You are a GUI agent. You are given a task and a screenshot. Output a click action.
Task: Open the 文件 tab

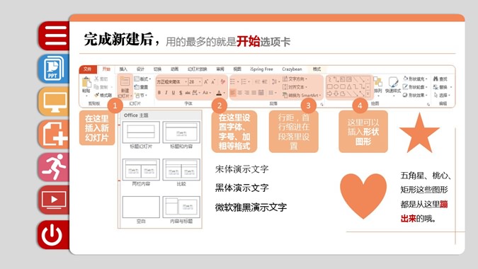pyautogui.click(x=88, y=69)
